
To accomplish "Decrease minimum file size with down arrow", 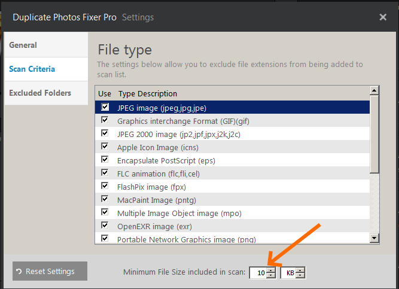I will (271, 275).
